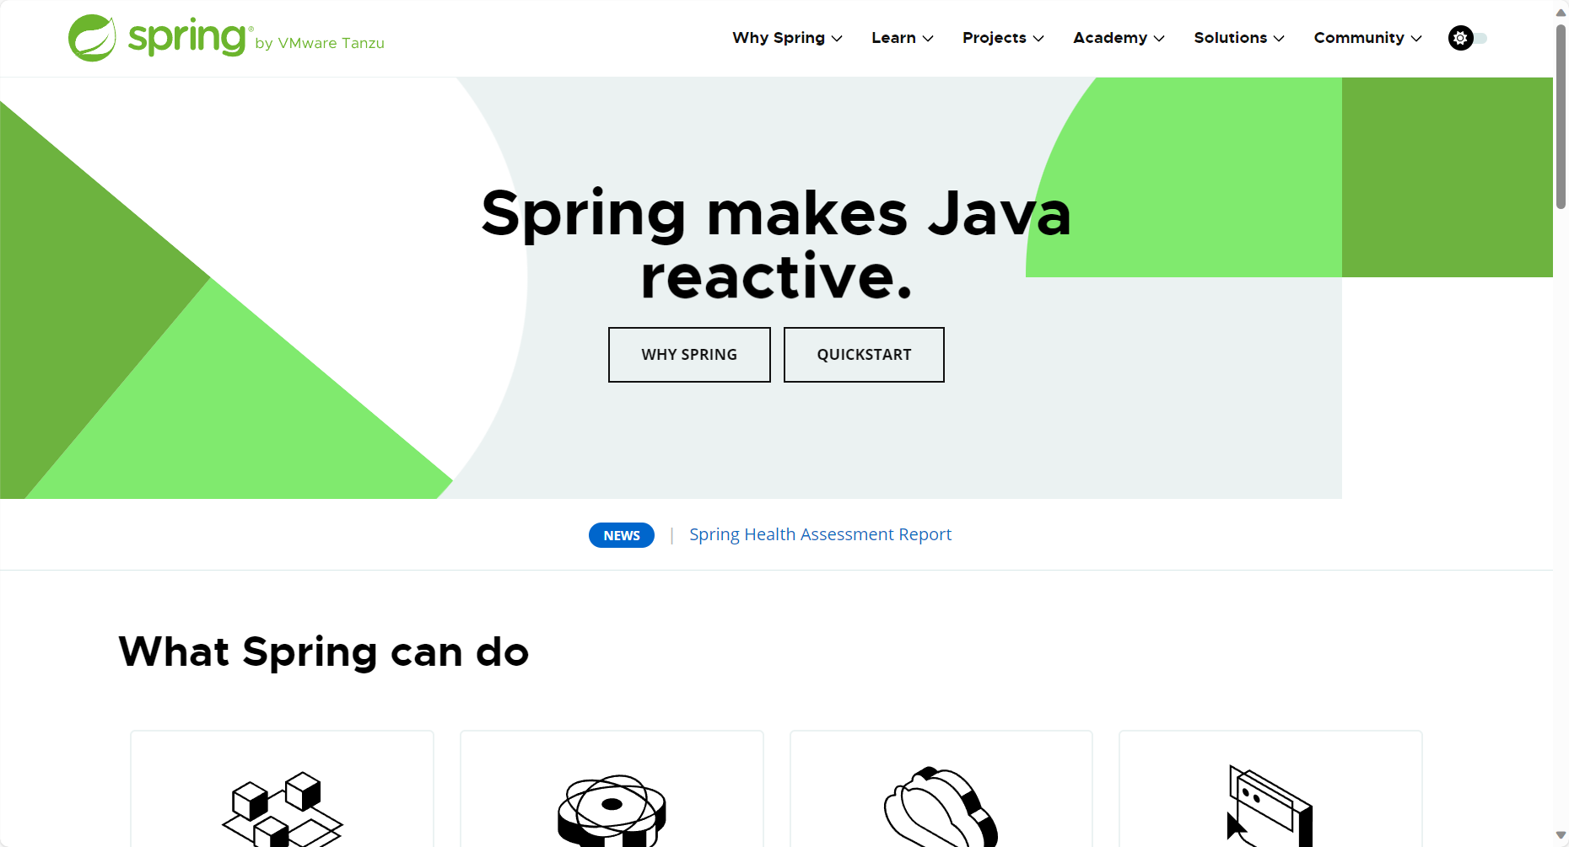Click the web apps browser icon card
This screenshot has height=847, width=1569.
tap(1270, 789)
